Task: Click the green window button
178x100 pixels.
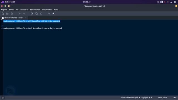Action: pos(5,6)
